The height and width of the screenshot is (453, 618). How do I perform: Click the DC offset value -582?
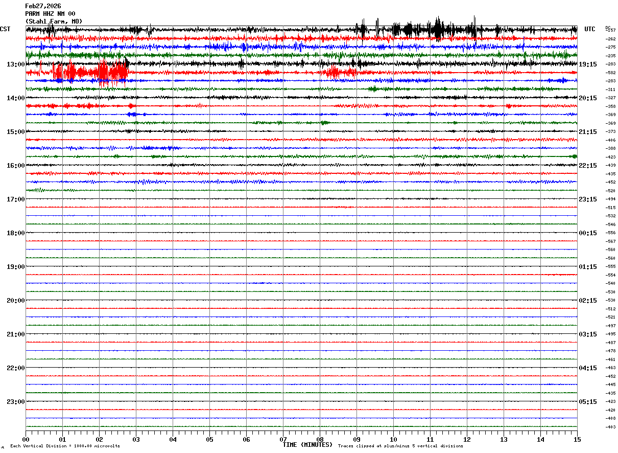click(610, 73)
